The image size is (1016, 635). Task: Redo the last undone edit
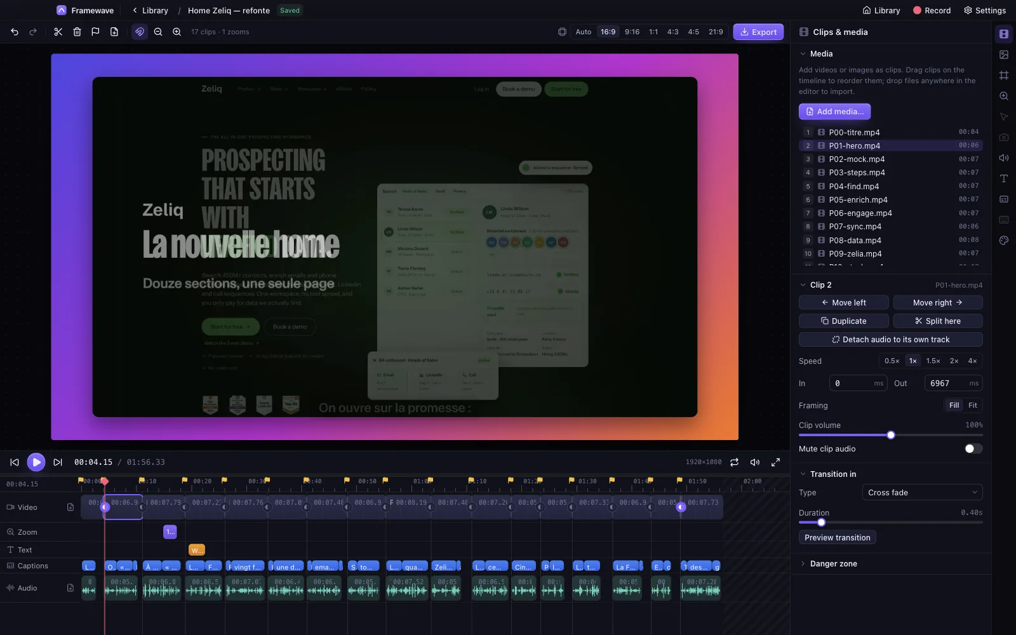click(33, 32)
